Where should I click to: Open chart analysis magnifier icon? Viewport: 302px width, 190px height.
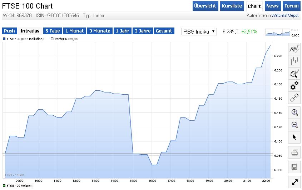[294, 74]
